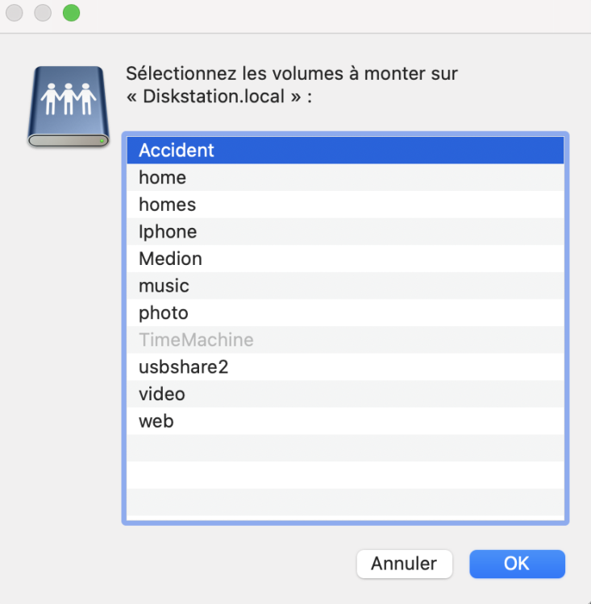Pick the Medion volume
The image size is (591, 604).
pyautogui.click(x=170, y=259)
